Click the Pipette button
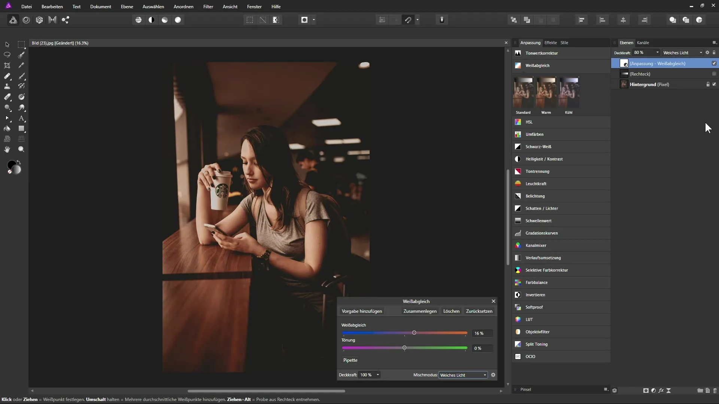Screen dimensions: 719x404 point(350,360)
